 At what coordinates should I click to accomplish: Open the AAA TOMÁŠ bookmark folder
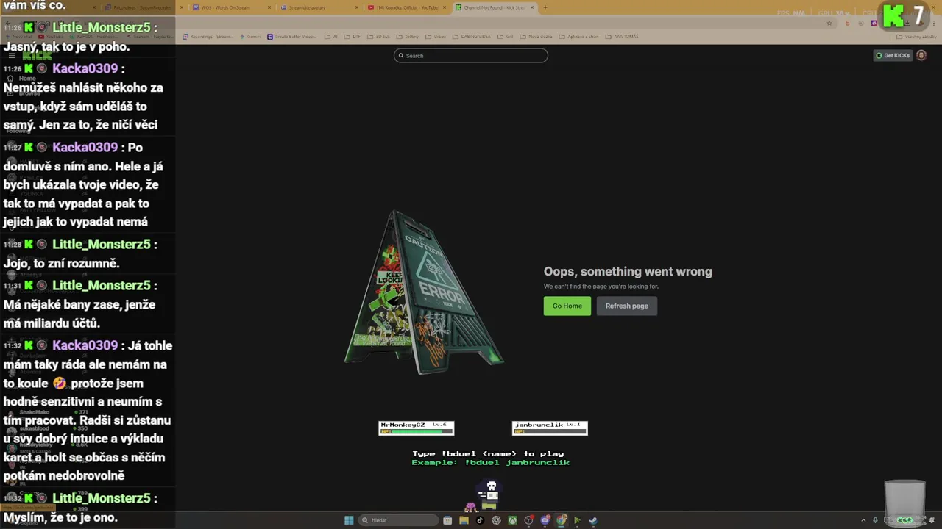pyautogui.click(x=622, y=37)
